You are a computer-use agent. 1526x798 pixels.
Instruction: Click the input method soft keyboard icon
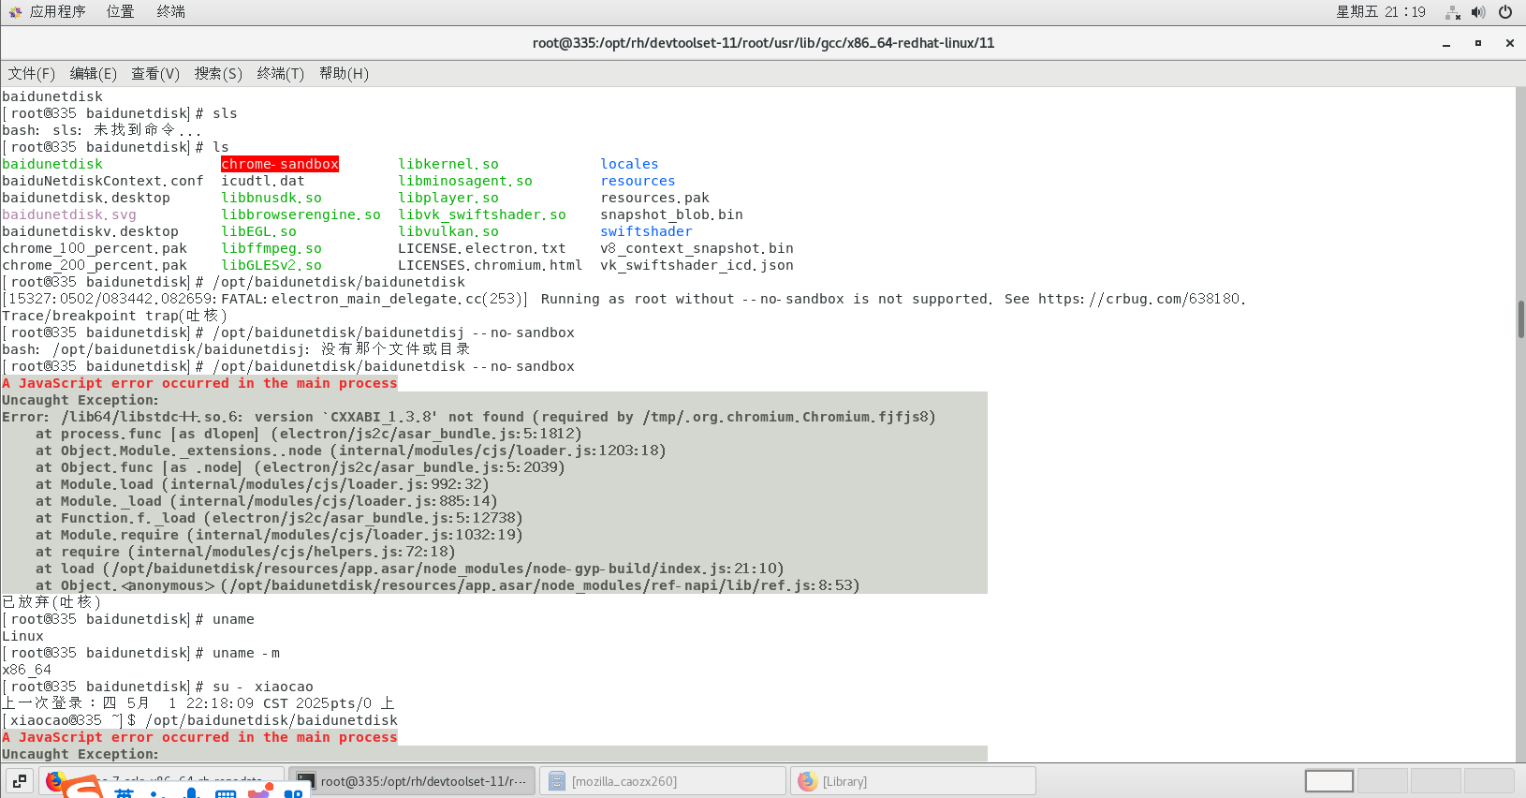226,793
